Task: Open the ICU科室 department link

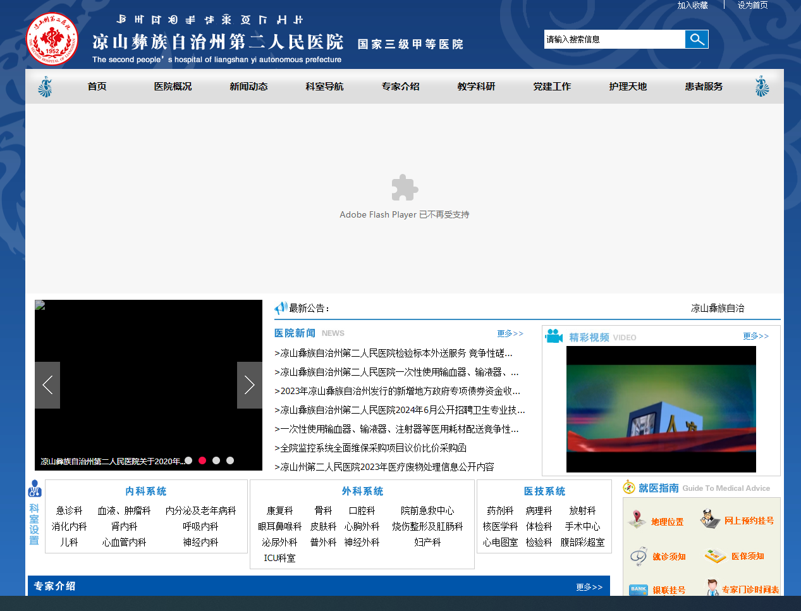Action: (x=279, y=558)
